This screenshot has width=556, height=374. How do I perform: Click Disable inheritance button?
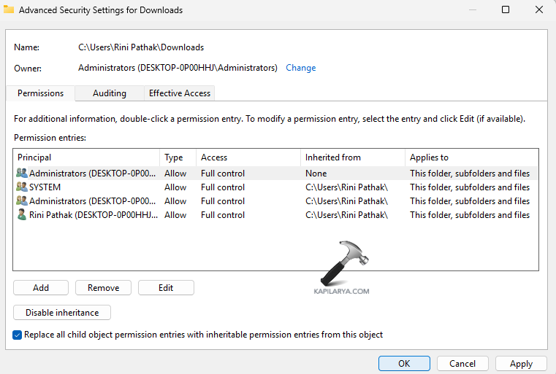click(62, 313)
